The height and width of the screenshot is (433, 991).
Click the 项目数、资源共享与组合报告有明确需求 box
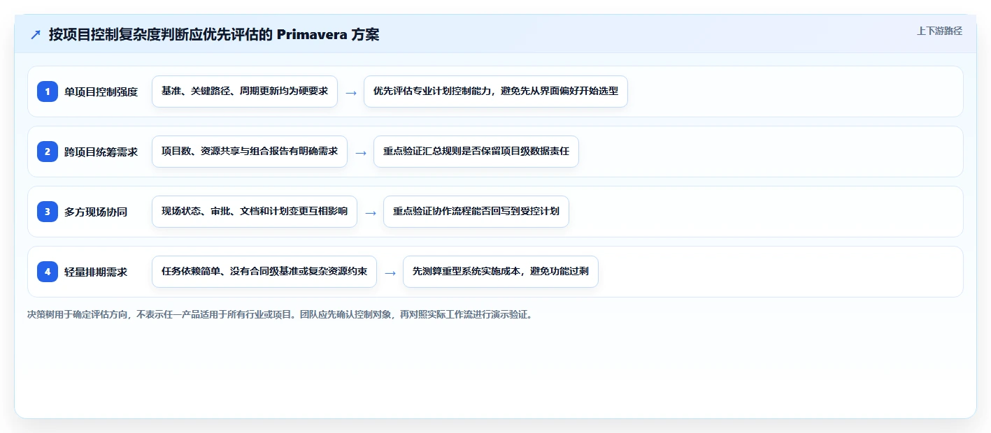250,152
